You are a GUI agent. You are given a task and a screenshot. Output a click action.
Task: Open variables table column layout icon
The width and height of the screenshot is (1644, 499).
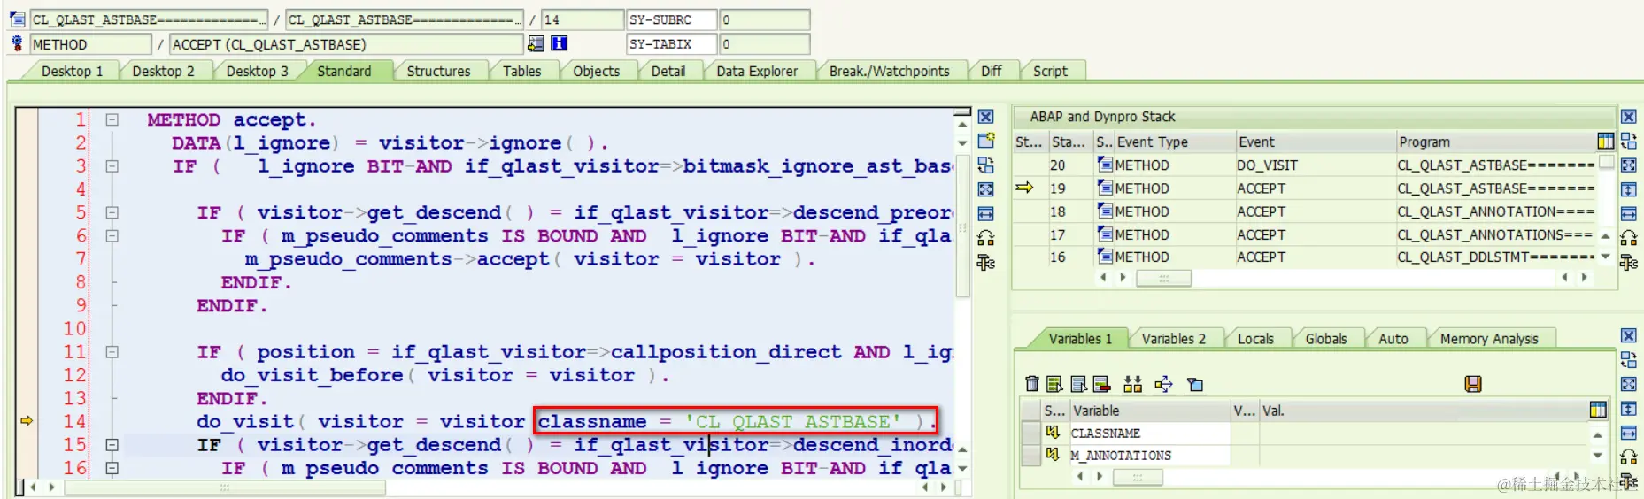(1598, 410)
